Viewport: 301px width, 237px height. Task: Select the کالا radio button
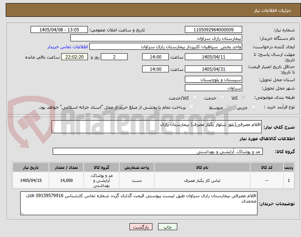[243, 97]
